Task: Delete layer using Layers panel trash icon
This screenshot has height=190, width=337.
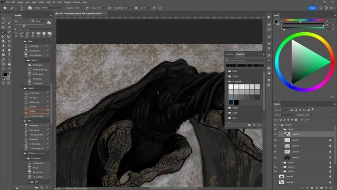Action: tap(331, 188)
